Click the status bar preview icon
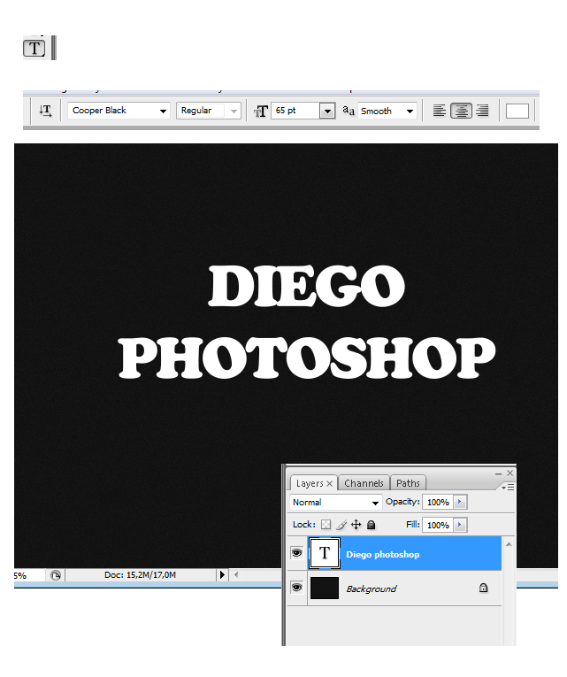 tap(56, 575)
